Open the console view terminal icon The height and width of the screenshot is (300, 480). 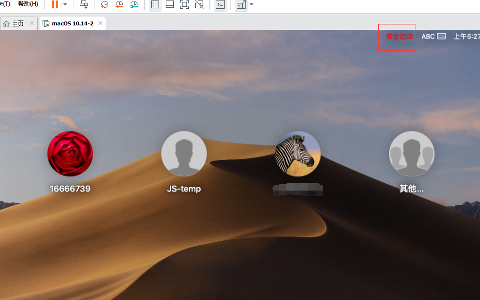[220, 4]
